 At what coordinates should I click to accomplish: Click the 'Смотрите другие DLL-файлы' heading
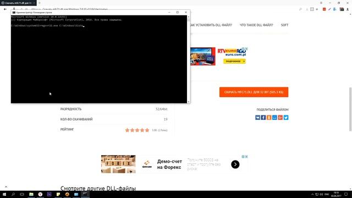click(98, 188)
